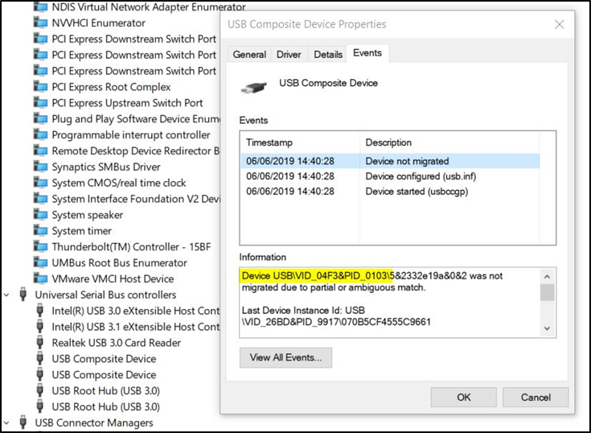Click first PCI Express Downstream Switch Port
591x433 pixels.
(134, 39)
